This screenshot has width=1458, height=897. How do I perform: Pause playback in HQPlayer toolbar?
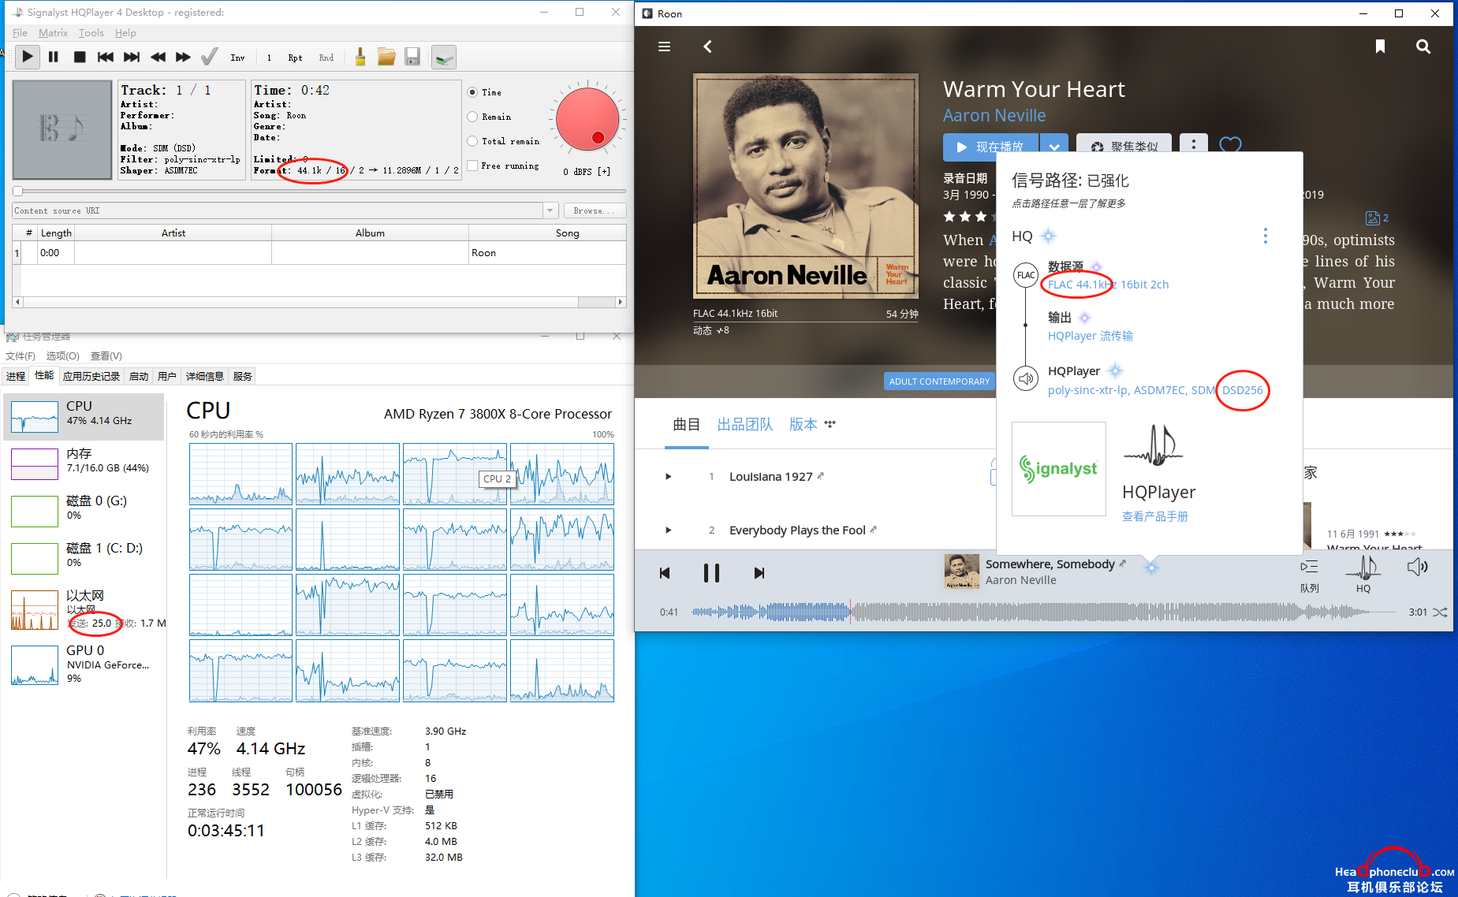point(54,57)
